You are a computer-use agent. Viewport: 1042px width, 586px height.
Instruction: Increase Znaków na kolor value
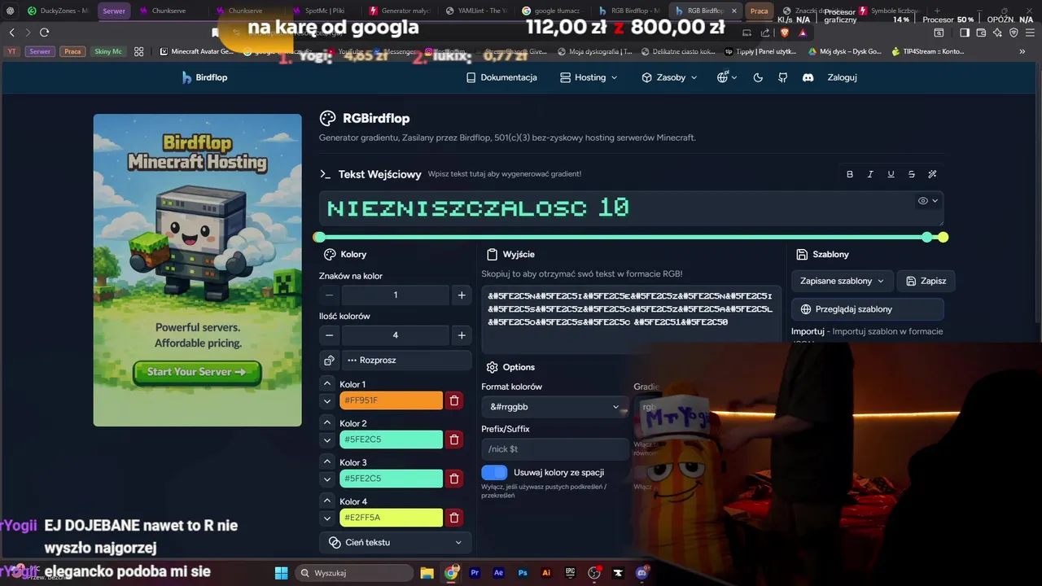coord(462,295)
